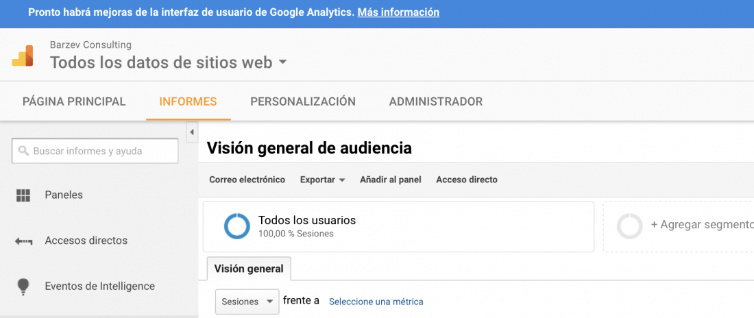Click Añadir al panel
Viewport: 754px width, 318px height.
point(391,180)
